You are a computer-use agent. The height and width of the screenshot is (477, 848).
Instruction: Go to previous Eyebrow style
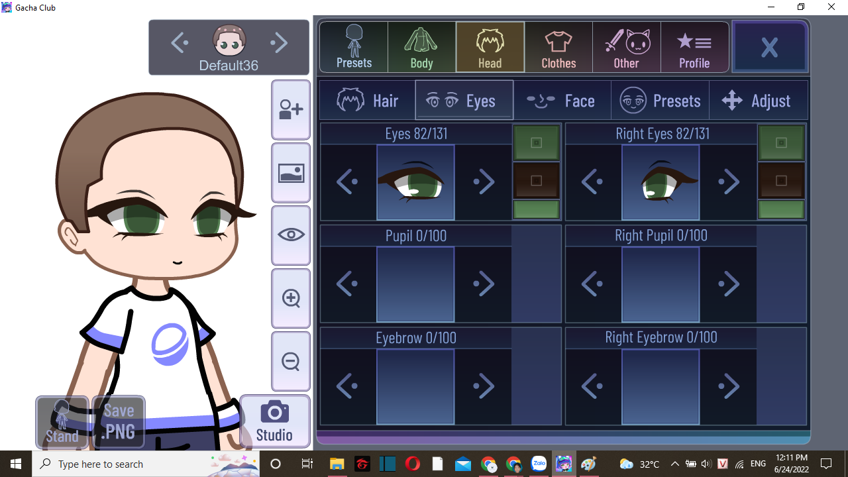click(348, 386)
